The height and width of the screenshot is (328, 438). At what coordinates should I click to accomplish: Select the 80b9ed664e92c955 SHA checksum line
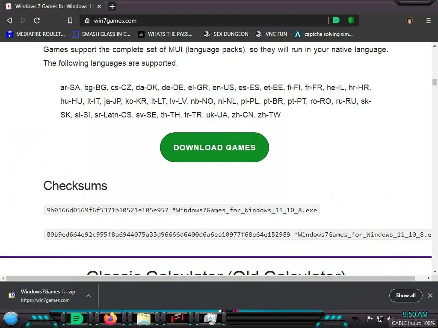click(x=238, y=234)
